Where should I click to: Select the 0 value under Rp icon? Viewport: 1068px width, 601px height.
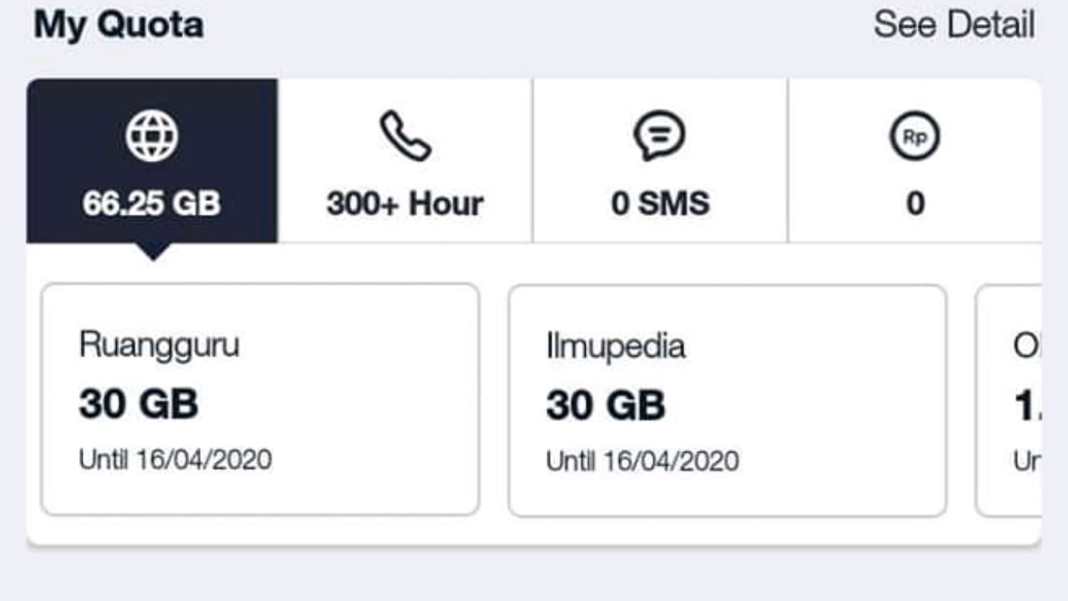pos(915,204)
